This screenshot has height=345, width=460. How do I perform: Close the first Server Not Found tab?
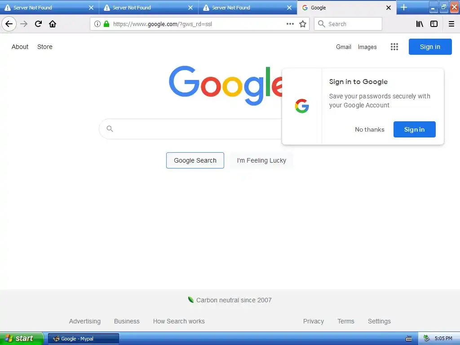point(91,8)
